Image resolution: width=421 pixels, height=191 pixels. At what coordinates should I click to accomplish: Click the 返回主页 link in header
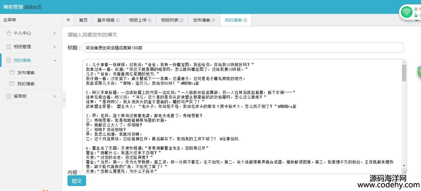[x=33, y=7]
